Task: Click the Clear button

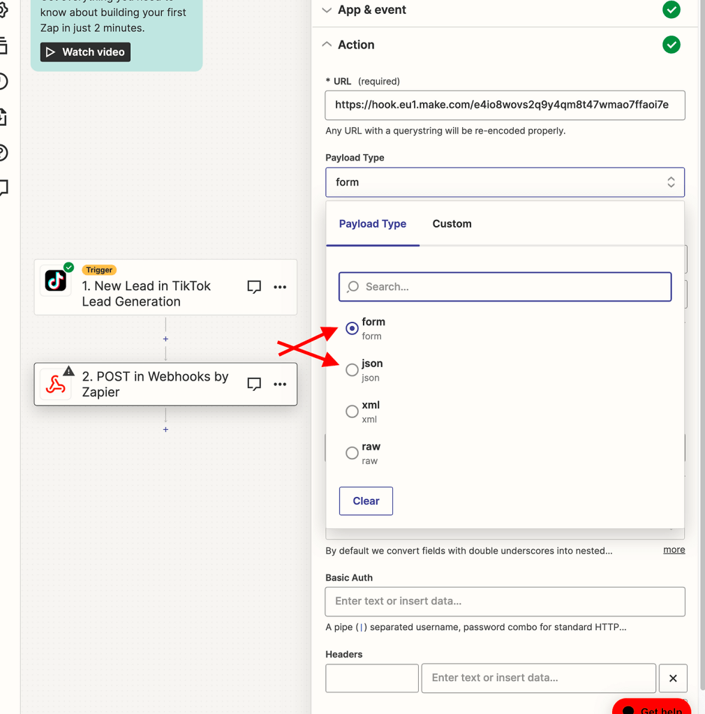Action: point(366,500)
